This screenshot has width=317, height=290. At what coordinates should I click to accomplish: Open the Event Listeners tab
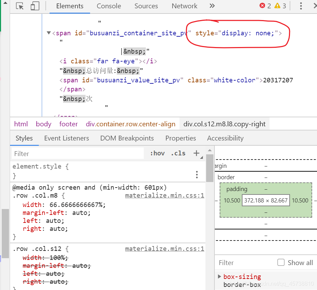67,138
